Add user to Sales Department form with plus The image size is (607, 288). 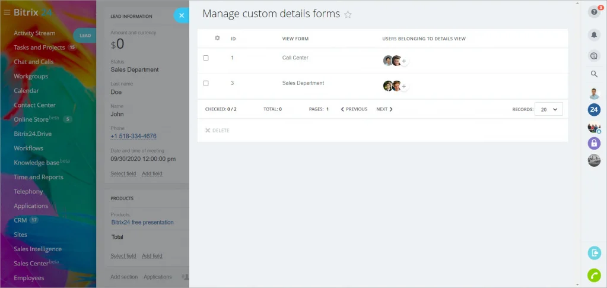403,87
